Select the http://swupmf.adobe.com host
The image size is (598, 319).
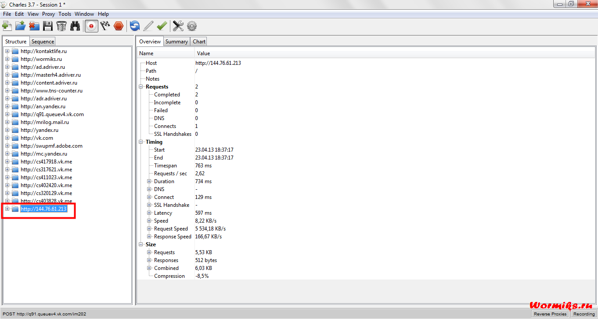(x=51, y=146)
